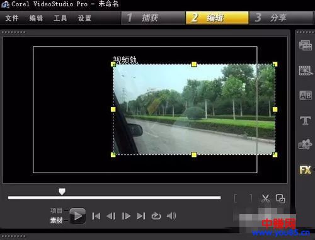This screenshot has width=315, height=240.
Task: Toggle repeat playback loop button
Action: [x=156, y=216]
